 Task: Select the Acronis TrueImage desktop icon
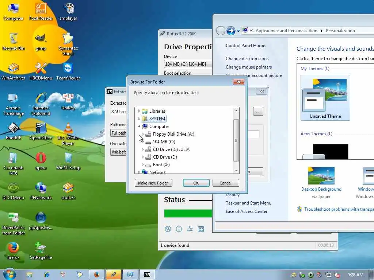[14, 104]
